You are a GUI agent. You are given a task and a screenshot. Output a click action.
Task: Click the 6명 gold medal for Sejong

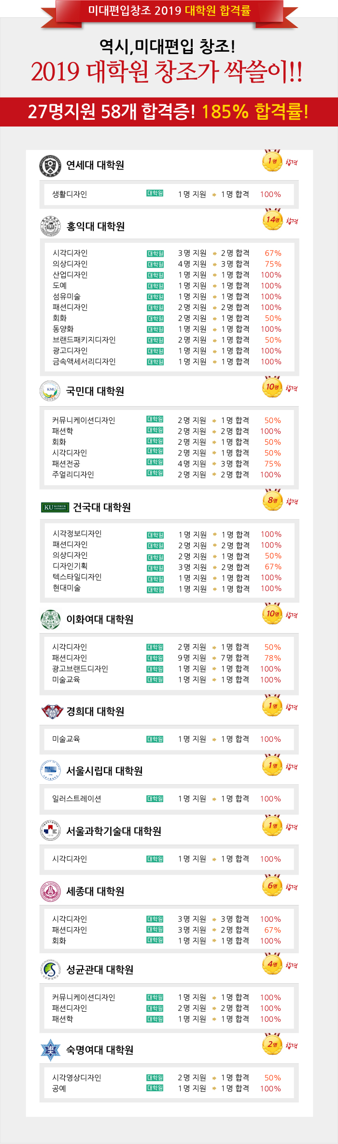272,886
